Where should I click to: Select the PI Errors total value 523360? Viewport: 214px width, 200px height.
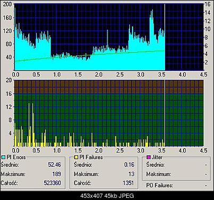52,183
